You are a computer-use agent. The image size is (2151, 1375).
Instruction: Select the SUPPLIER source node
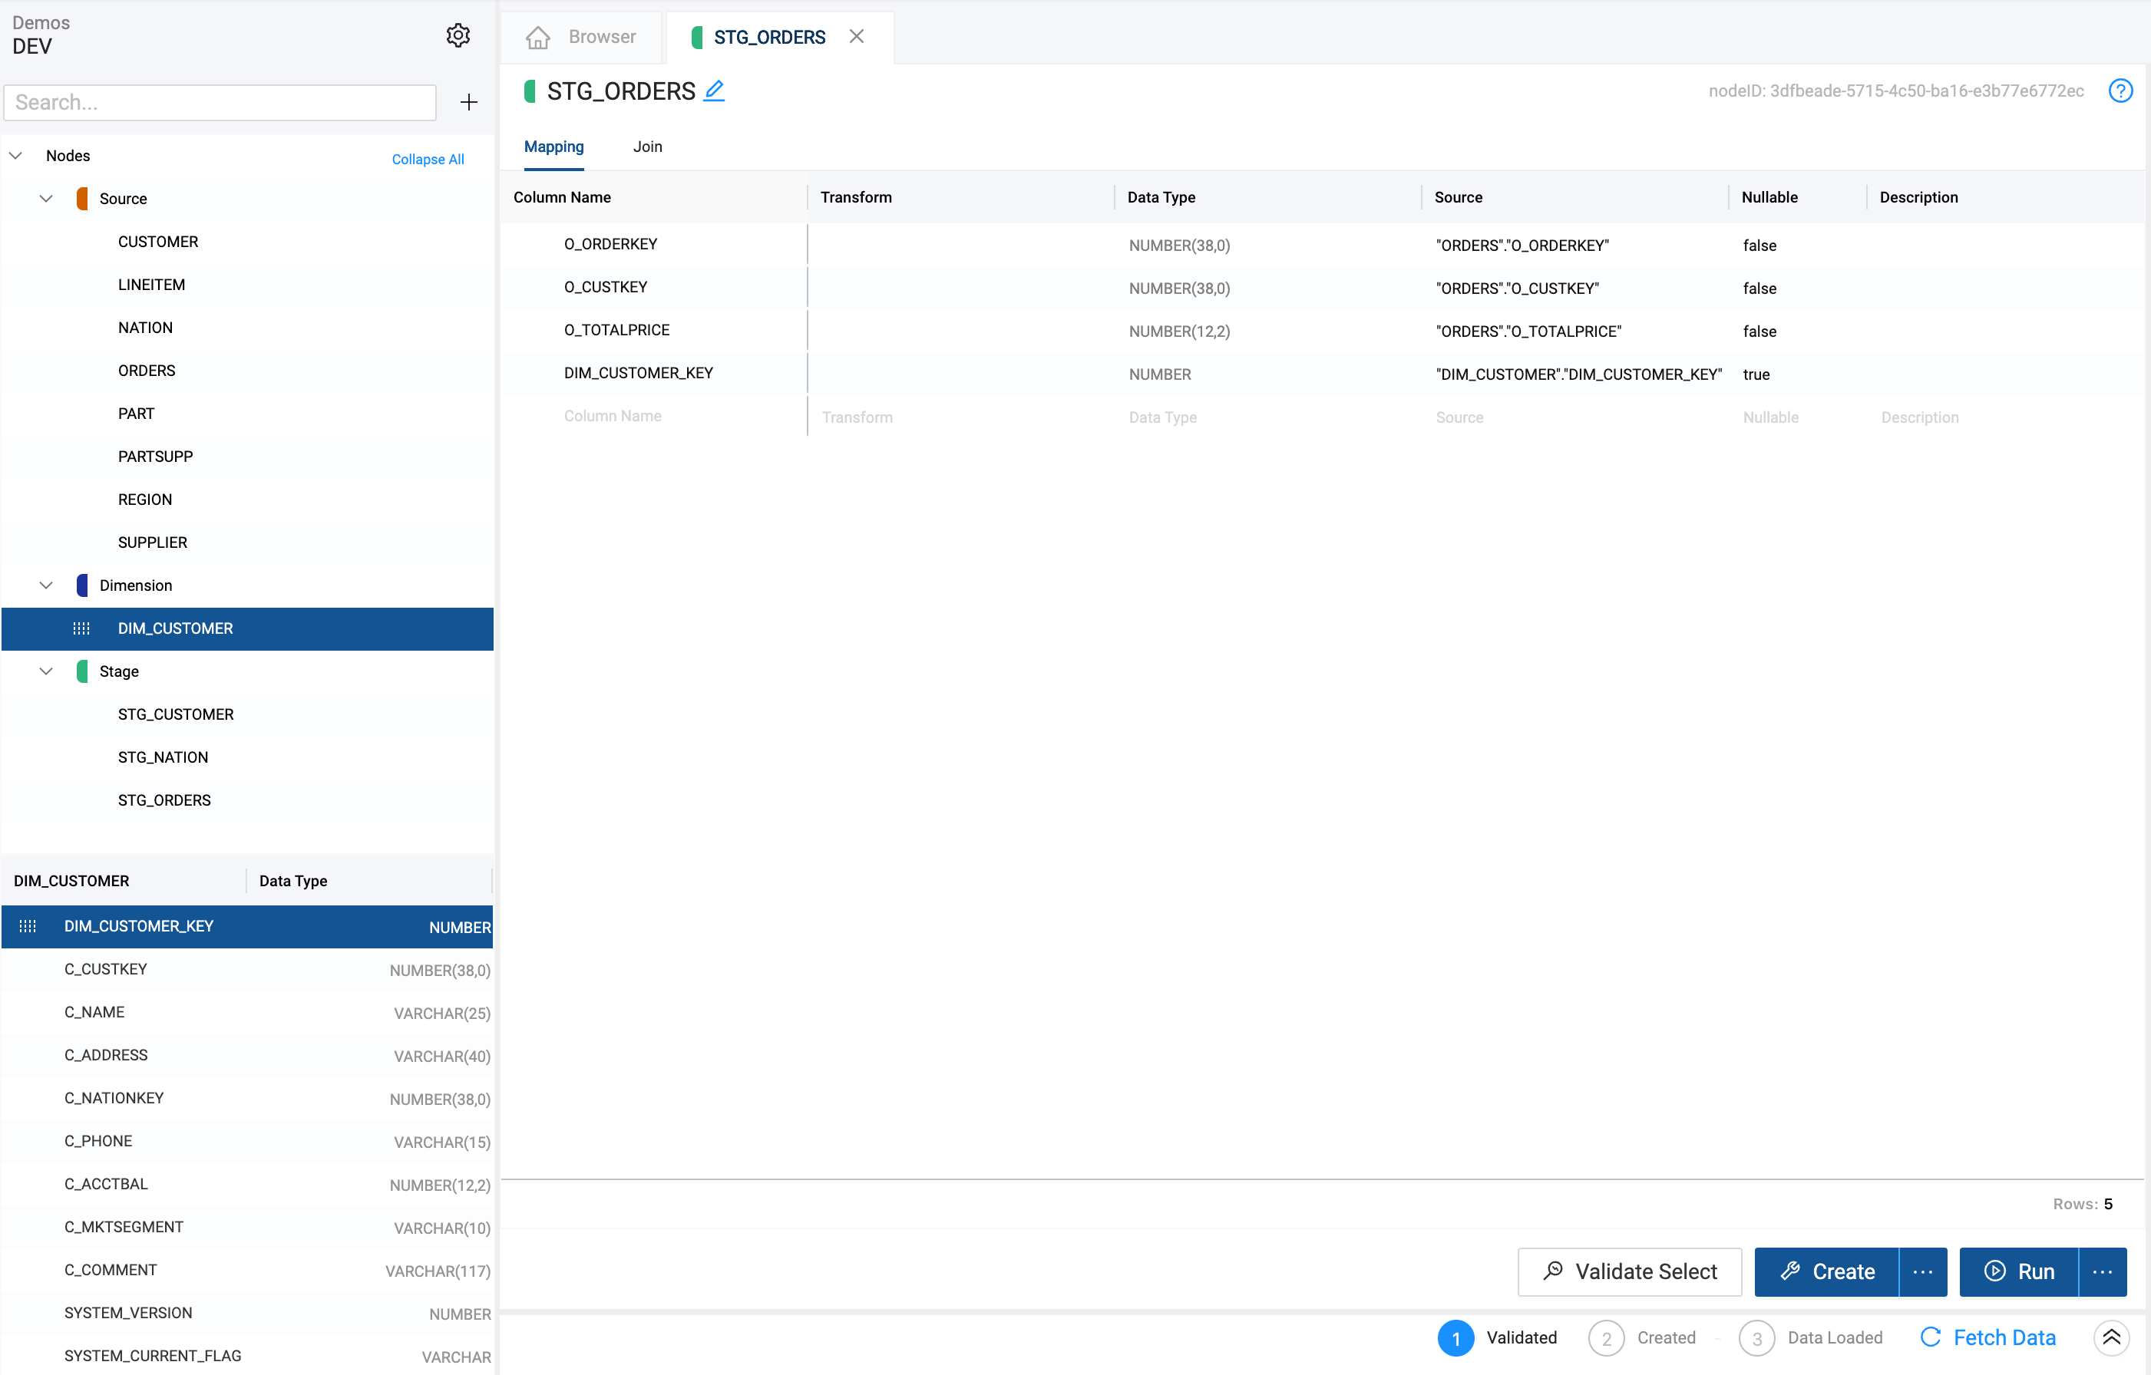(x=153, y=542)
